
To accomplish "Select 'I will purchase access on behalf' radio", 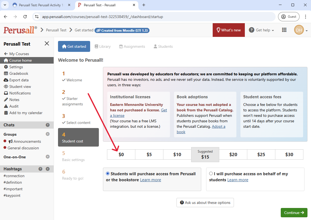I will click(x=211, y=174).
